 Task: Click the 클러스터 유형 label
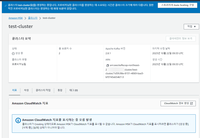(19, 60)
